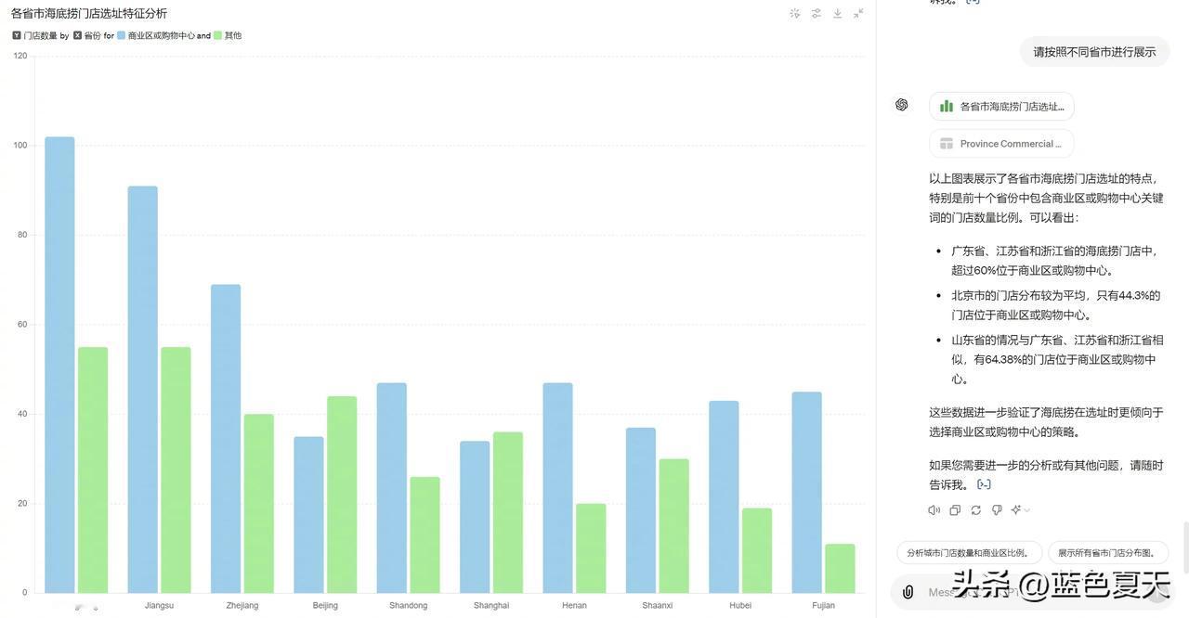
Task: Click the bar chart icon on attachment chip
Action: [x=947, y=106]
